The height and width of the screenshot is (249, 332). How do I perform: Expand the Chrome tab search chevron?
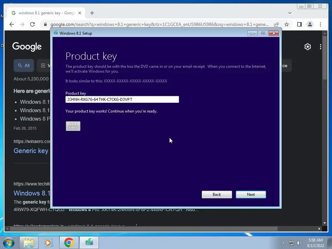[290, 13]
